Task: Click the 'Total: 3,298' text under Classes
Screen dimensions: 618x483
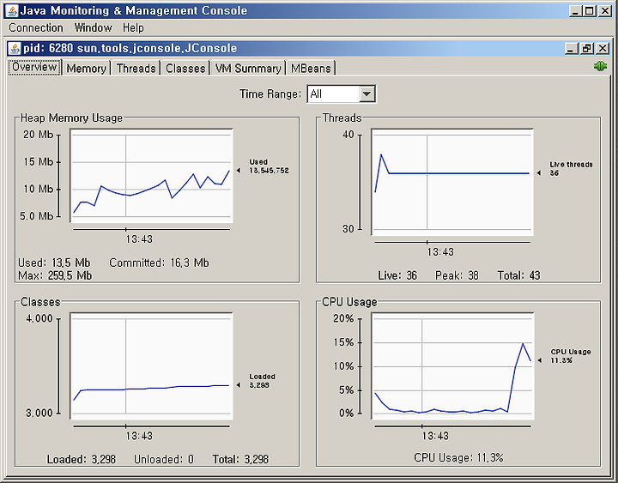Action: [x=240, y=459]
